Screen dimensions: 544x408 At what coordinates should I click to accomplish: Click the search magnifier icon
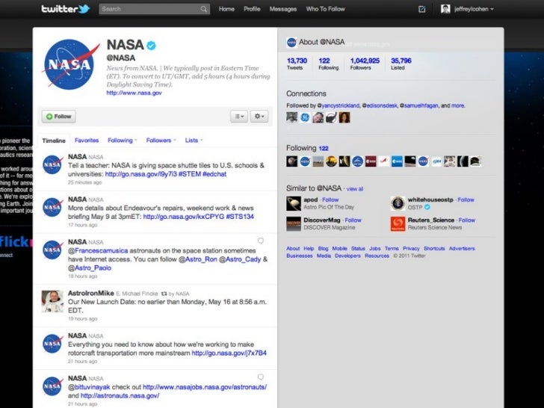click(204, 9)
